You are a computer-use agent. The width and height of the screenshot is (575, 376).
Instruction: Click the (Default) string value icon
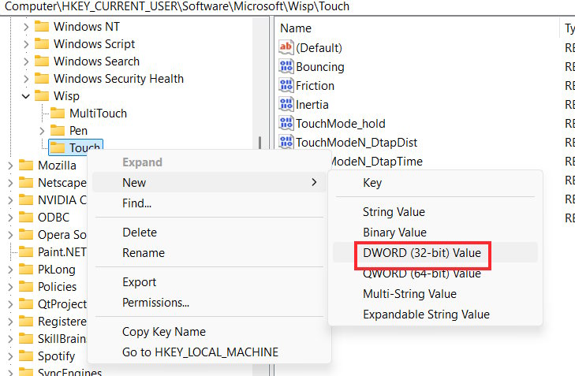(286, 47)
